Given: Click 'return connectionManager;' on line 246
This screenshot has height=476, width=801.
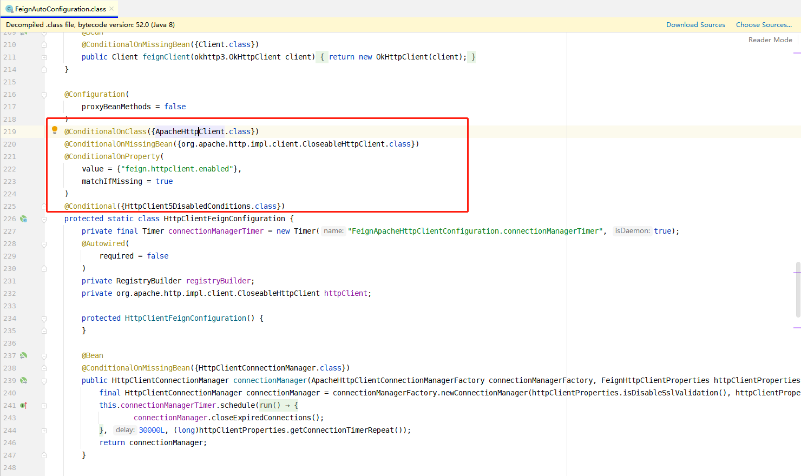Looking at the screenshot, I should [153, 442].
